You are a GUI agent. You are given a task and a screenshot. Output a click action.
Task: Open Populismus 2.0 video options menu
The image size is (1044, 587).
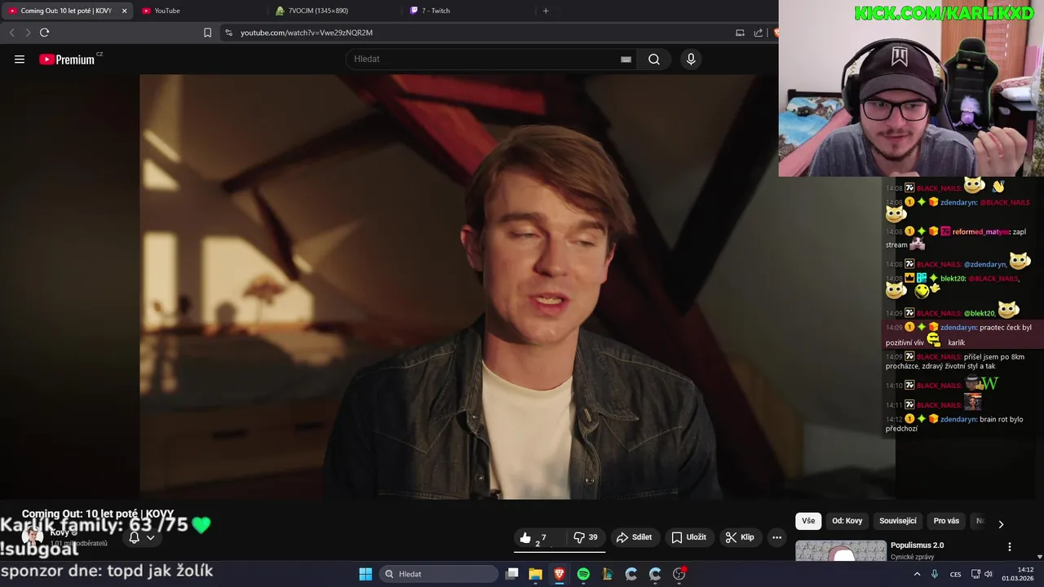1010,547
